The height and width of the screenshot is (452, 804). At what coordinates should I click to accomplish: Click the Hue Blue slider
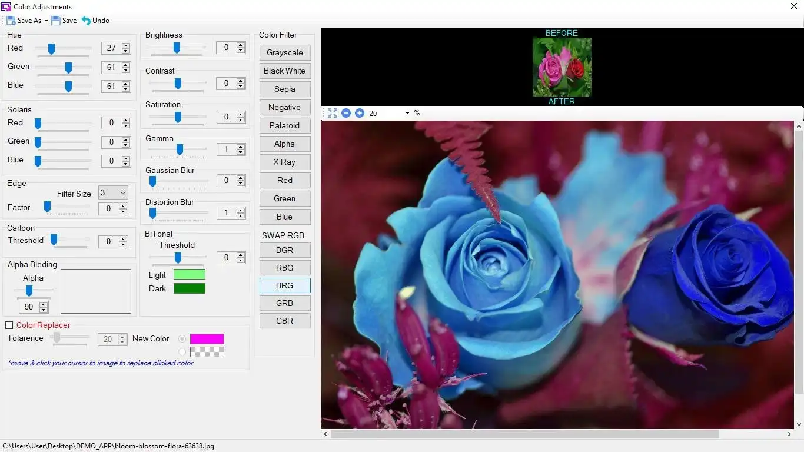[x=63, y=87]
